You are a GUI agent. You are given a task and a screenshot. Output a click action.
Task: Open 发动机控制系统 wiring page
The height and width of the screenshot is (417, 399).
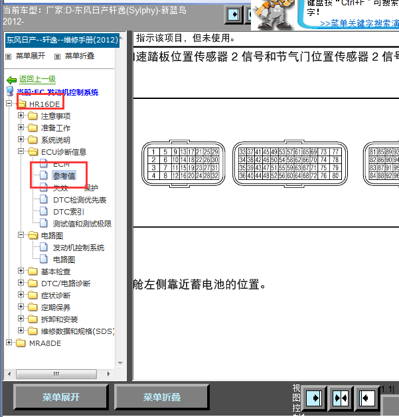pyautogui.click(x=79, y=248)
